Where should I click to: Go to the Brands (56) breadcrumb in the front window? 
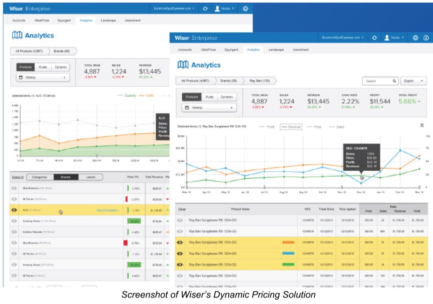click(x=229, y=81)
